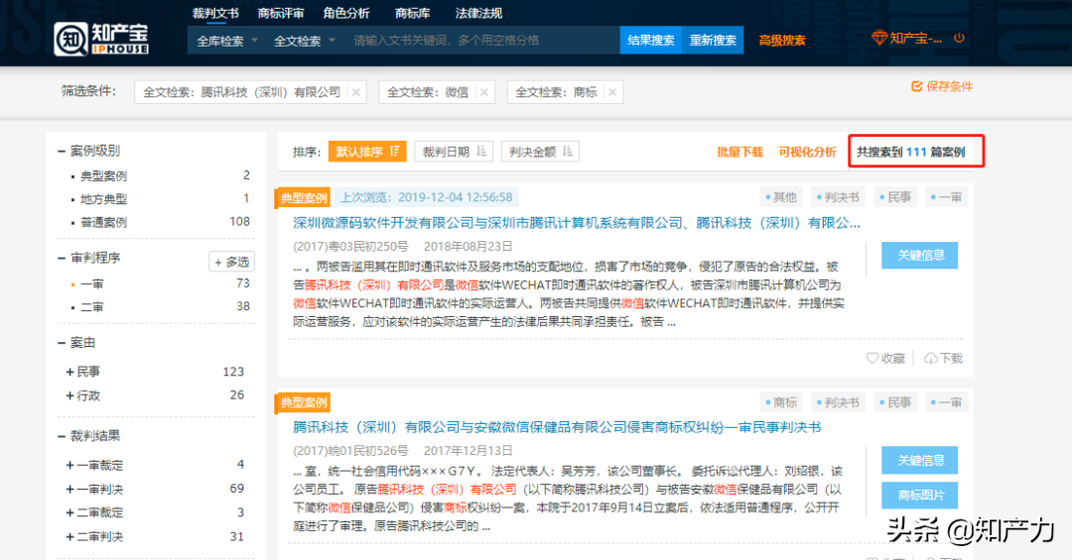Viewport: 1072px width, 560px height.
Task: Collapse the 审判程序 section
Action: (62, 258)
